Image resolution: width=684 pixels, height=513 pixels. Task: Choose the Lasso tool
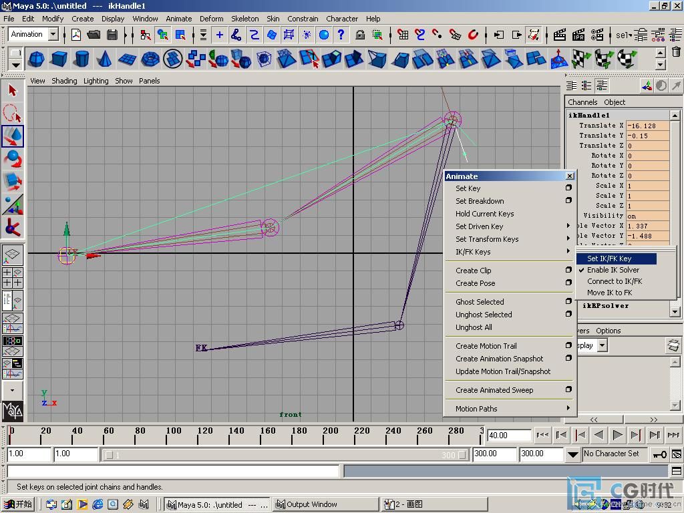[x=12, y=114]
